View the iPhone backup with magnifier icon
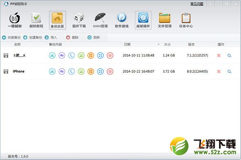The image size is (241, 160). [x=229, y=71]
